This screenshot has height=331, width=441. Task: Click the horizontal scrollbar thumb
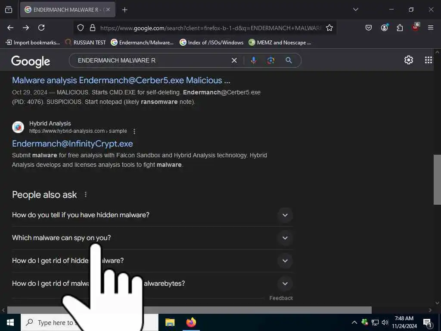[189, 310]
